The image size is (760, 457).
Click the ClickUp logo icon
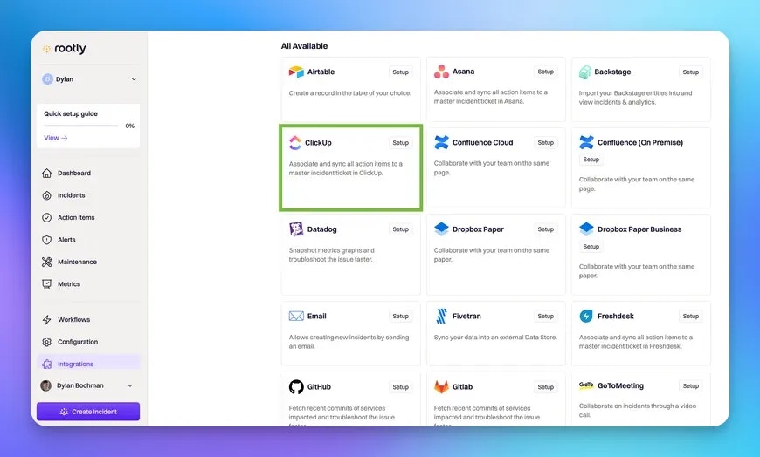click(x=294, y=143)
